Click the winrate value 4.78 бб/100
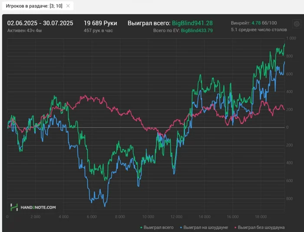The height and width of the screenshot is (232, 304). click(x=264, y=23)
